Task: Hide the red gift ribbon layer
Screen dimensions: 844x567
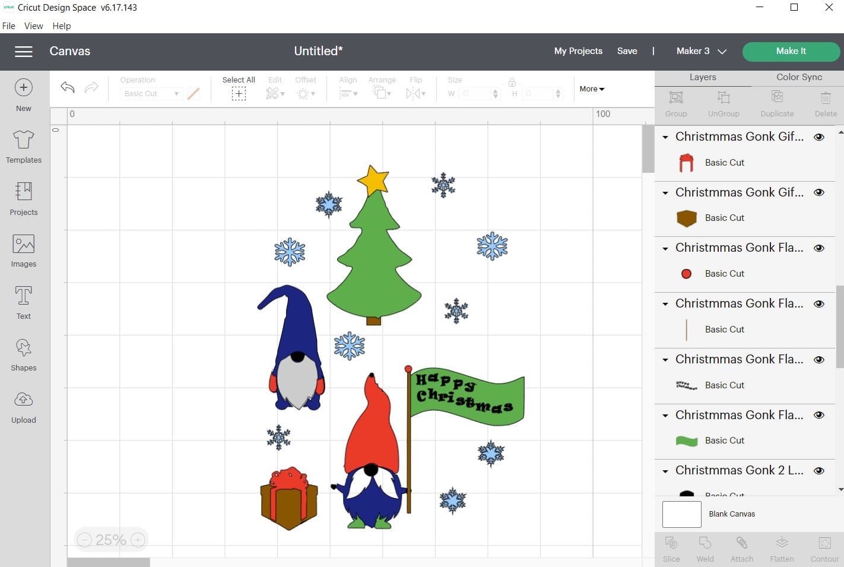Action: 819,137
